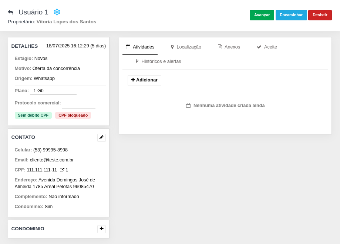
Task: Click the document icon for Anexos
Action: pyautogui.click(x=220, y=47)
